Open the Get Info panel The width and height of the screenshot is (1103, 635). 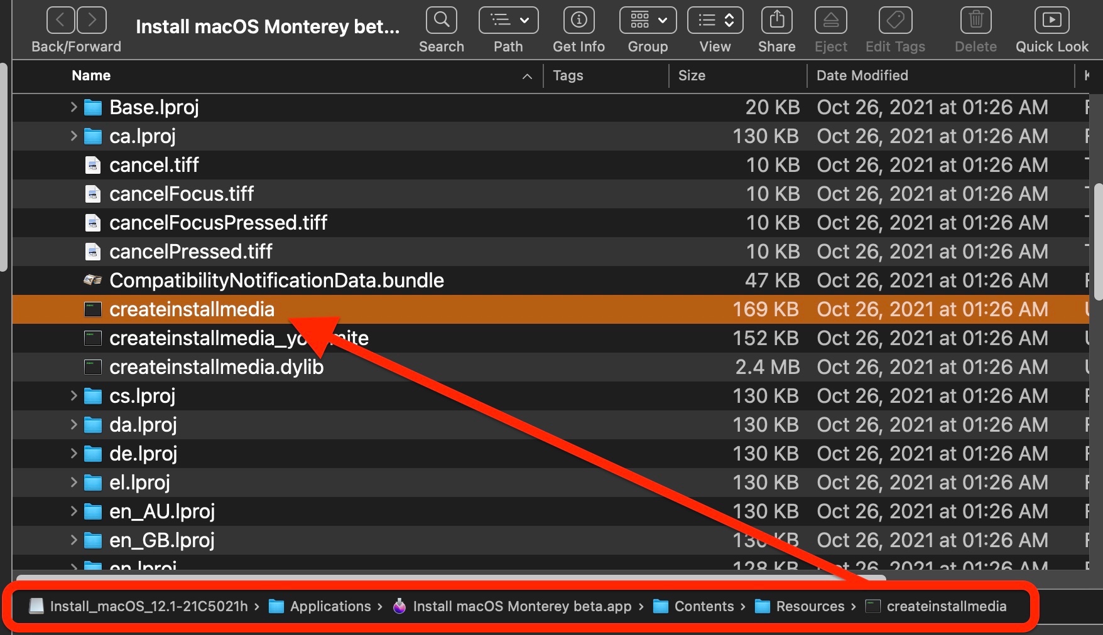(578, 20)
